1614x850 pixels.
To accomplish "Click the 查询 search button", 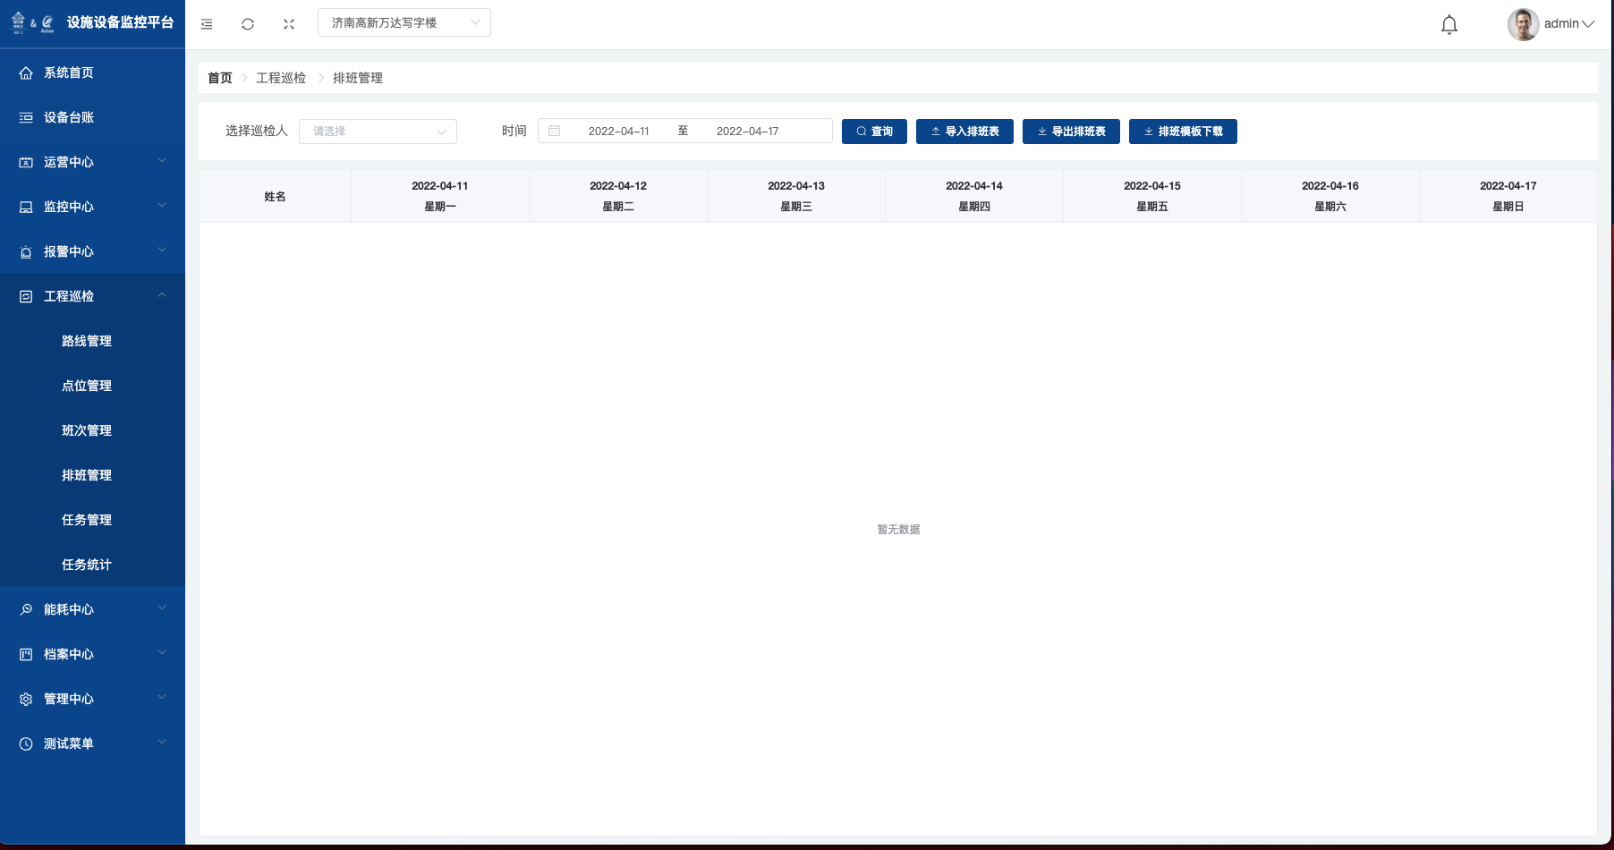I will click(x=874, y=132).
